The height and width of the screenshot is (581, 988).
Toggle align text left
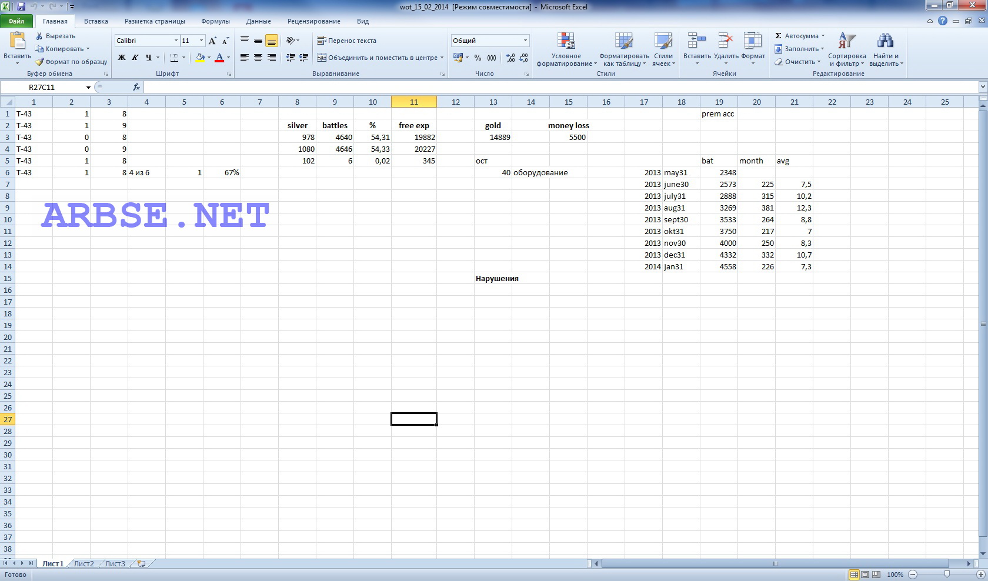[x=245, y=58]
